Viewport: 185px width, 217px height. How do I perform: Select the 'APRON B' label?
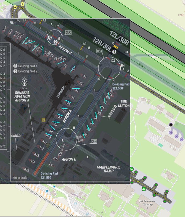click(112, 112)
